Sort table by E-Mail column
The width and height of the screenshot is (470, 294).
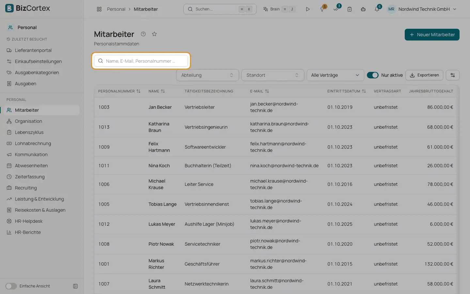(259, 91)
